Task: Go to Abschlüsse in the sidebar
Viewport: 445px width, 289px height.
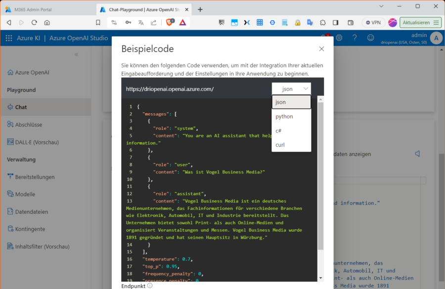Action: click(28, 124)
